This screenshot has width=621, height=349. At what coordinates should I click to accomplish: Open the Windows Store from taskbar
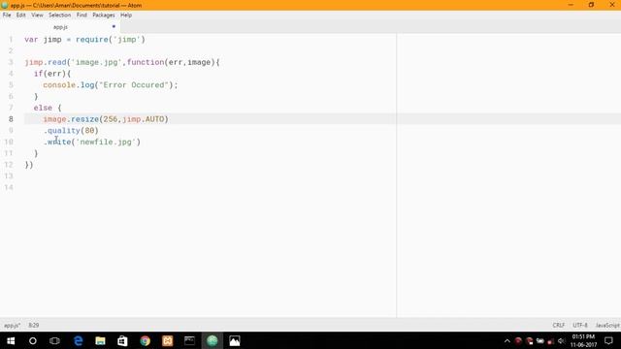122,340
